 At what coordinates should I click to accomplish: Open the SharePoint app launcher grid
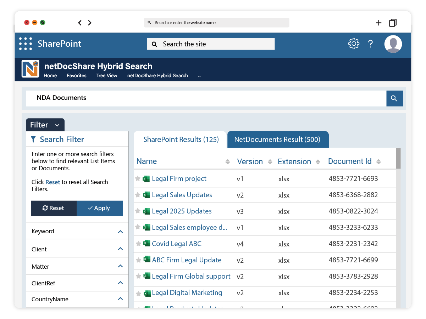click(26, 44)
